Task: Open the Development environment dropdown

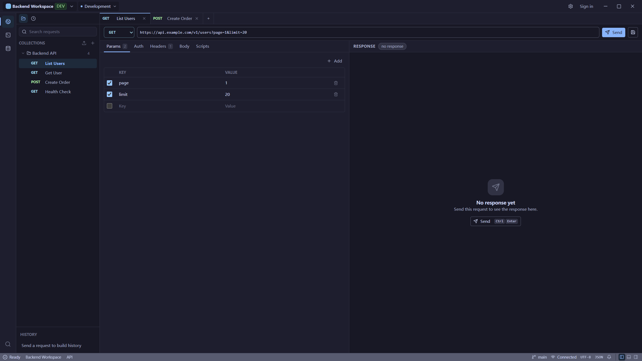Action: pos(98,6)
